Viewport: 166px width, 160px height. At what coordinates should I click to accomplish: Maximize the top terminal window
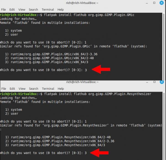[154, 3]
